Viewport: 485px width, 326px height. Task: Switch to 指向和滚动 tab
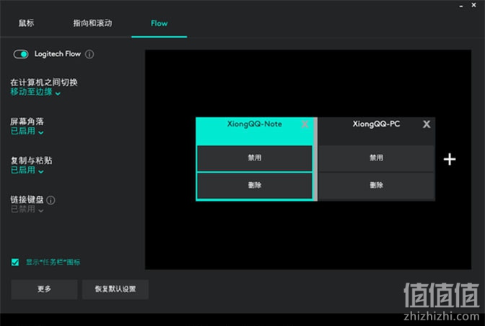[x=92, y=23]
